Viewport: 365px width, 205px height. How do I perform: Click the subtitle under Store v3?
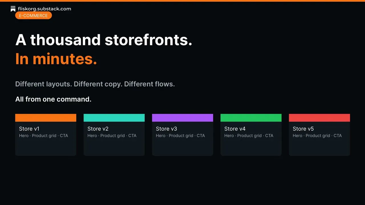click(x=181, y=136)
